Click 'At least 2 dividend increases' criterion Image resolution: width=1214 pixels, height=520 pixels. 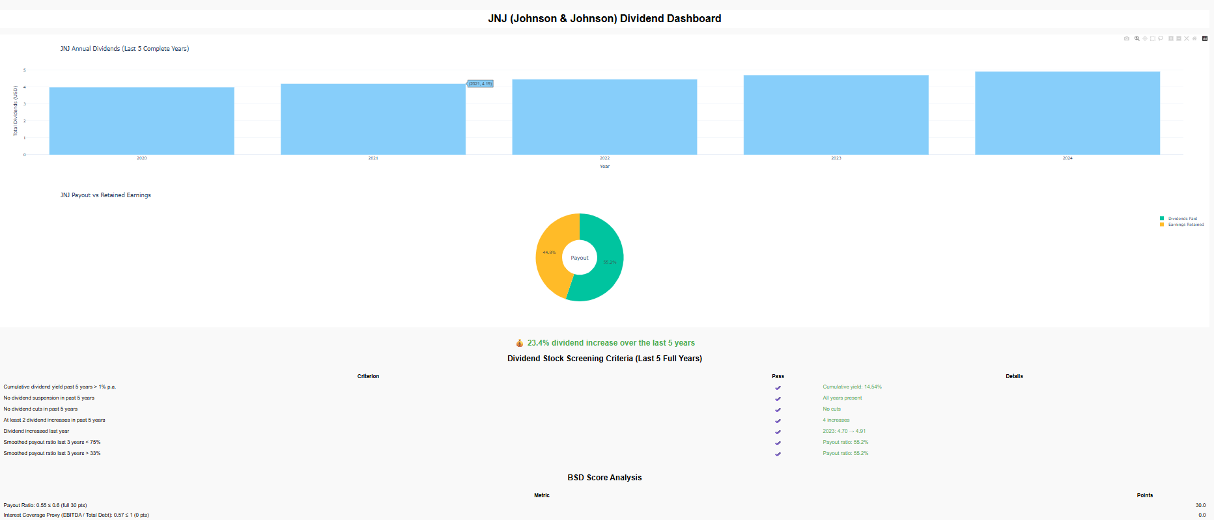point(54,420)
